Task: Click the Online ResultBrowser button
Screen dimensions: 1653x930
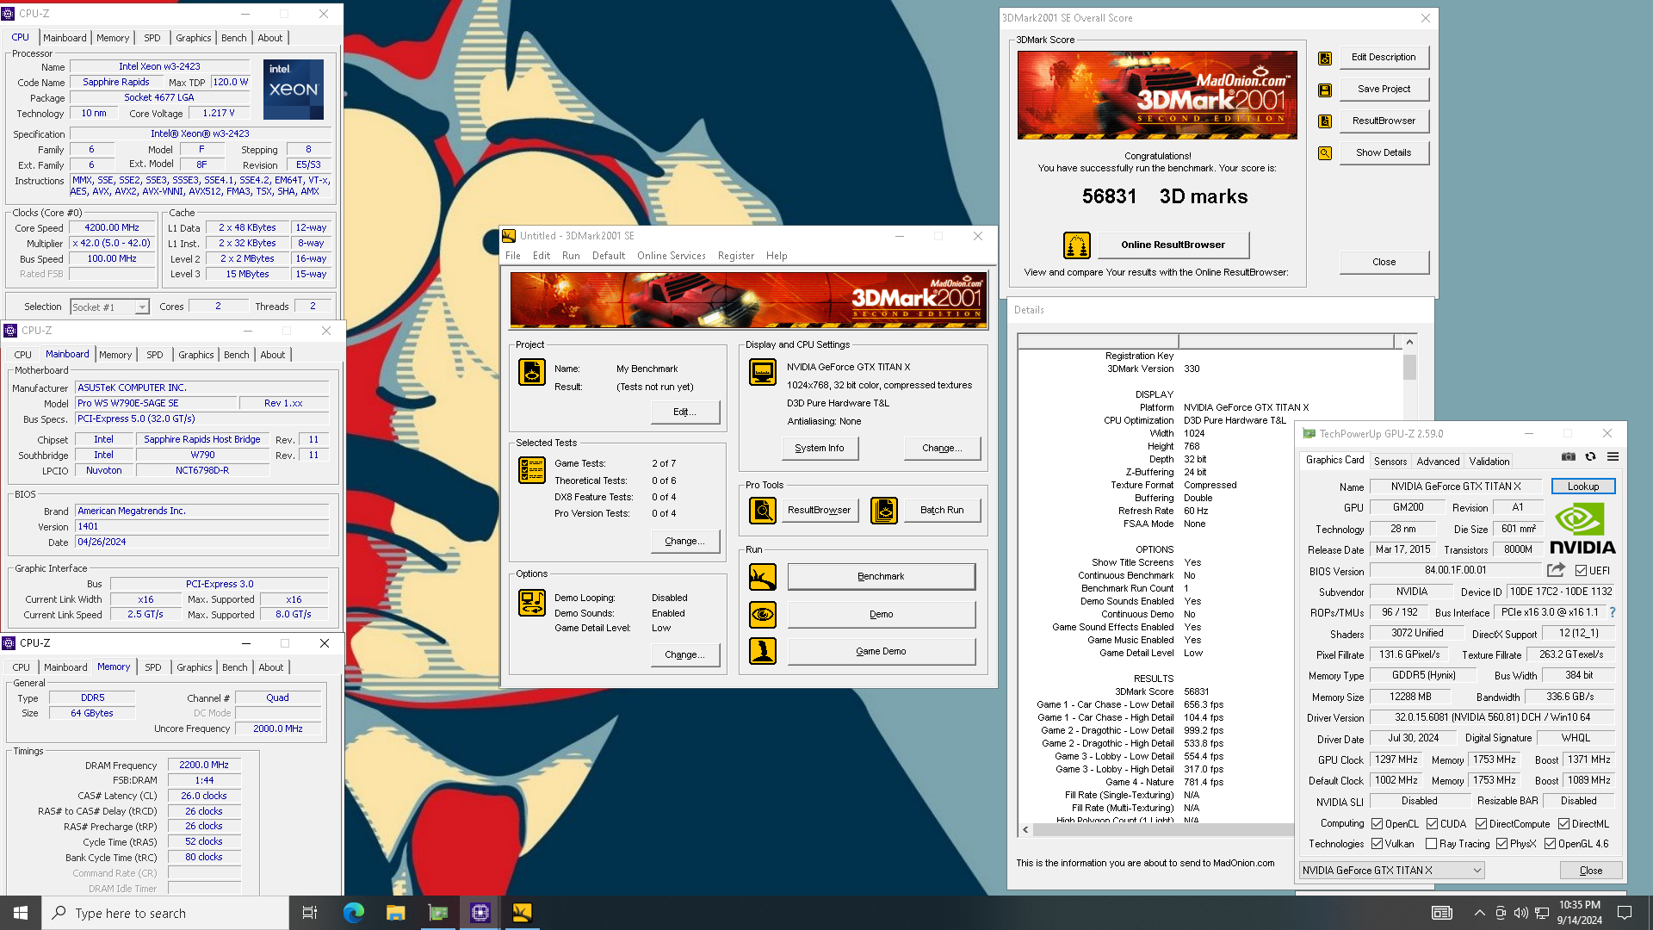Action: coord(1173,245)
